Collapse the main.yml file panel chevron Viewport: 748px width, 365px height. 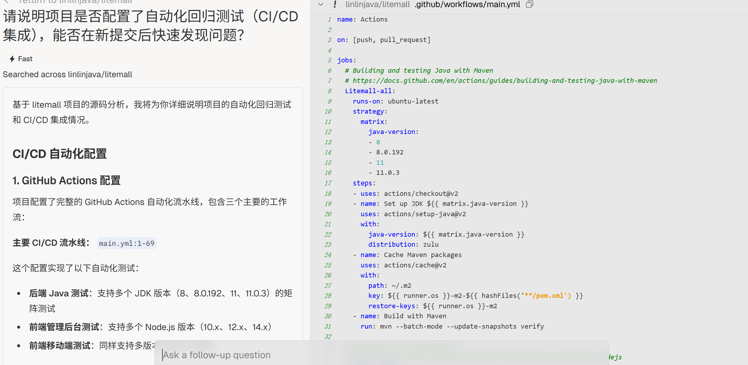321,4
